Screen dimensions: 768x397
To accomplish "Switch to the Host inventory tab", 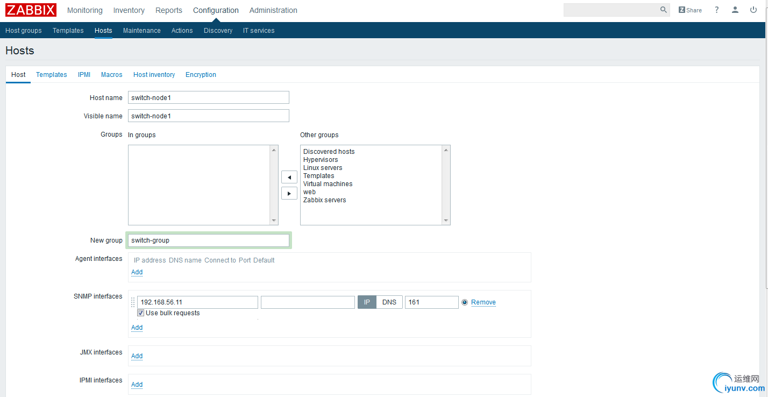I will tap(154, 75).
